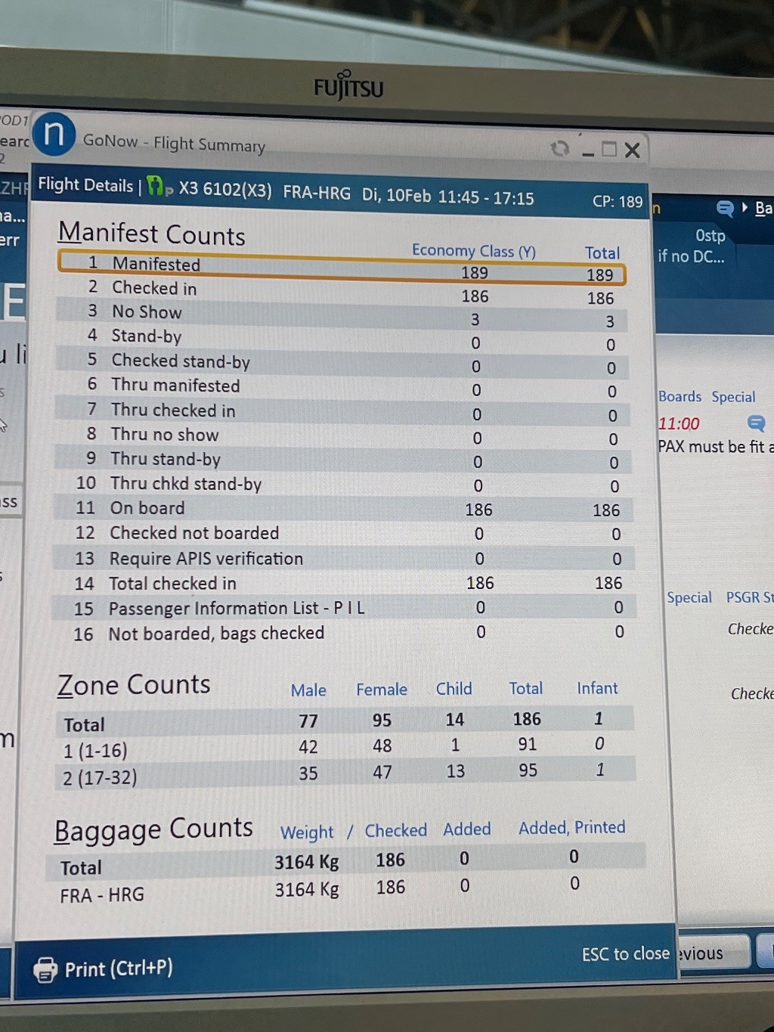Maximize the Flight Summary window
The width and height of the screenshot is (774, 1032).
609,150
